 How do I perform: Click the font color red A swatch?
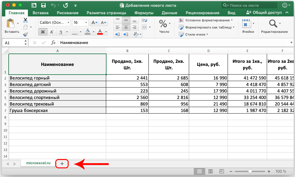point(100,32)
